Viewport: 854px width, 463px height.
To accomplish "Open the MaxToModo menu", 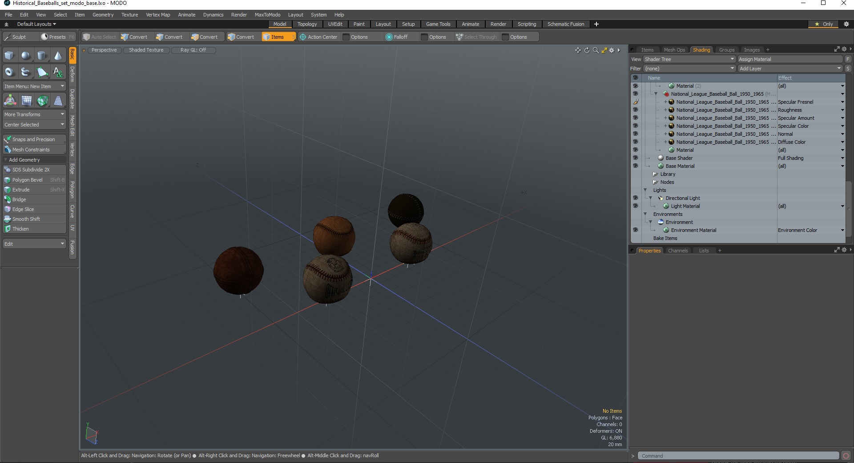I will [x=267, y=15].
